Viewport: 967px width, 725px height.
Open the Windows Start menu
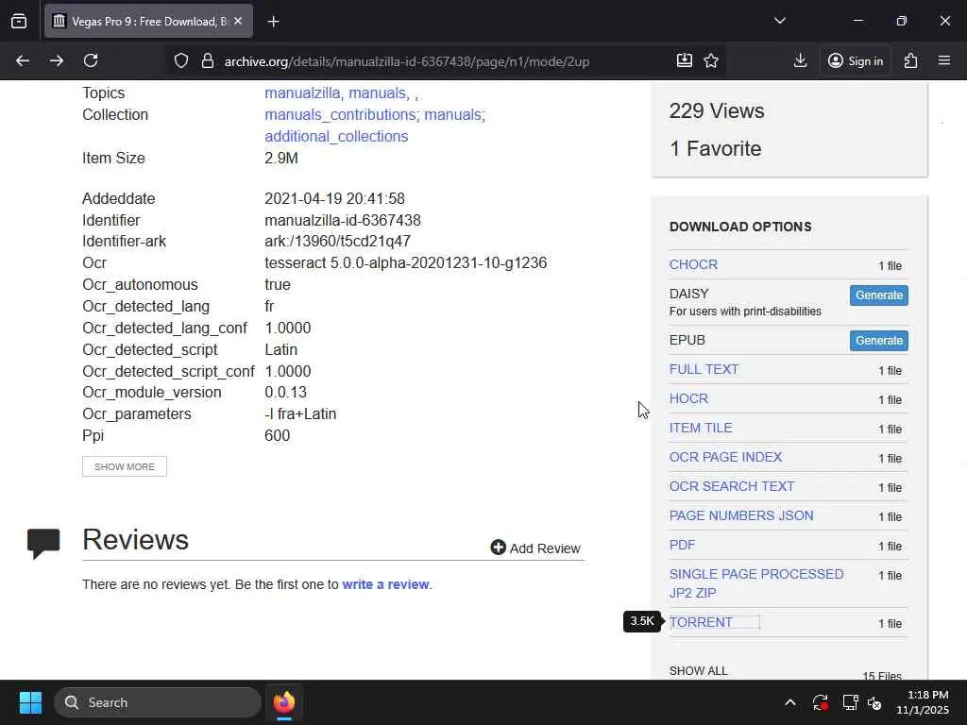(30, 702)
